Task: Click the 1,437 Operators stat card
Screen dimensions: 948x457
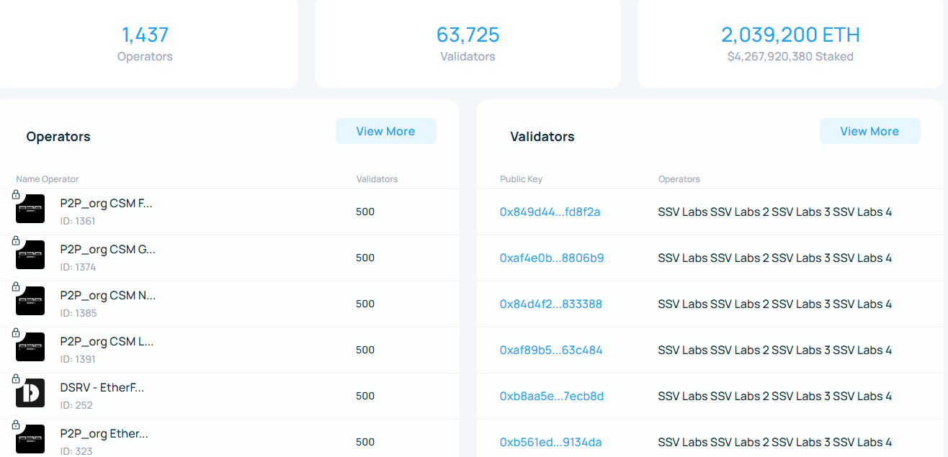Action: pos(146,44)
